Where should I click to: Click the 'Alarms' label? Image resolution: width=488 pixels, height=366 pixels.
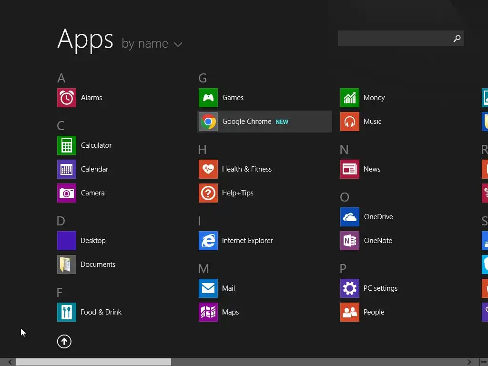91,98
